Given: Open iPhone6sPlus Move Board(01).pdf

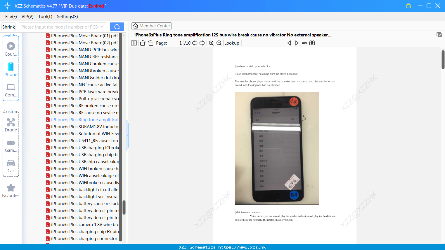Looking at the screenshot, I should (x=82, y=36).
